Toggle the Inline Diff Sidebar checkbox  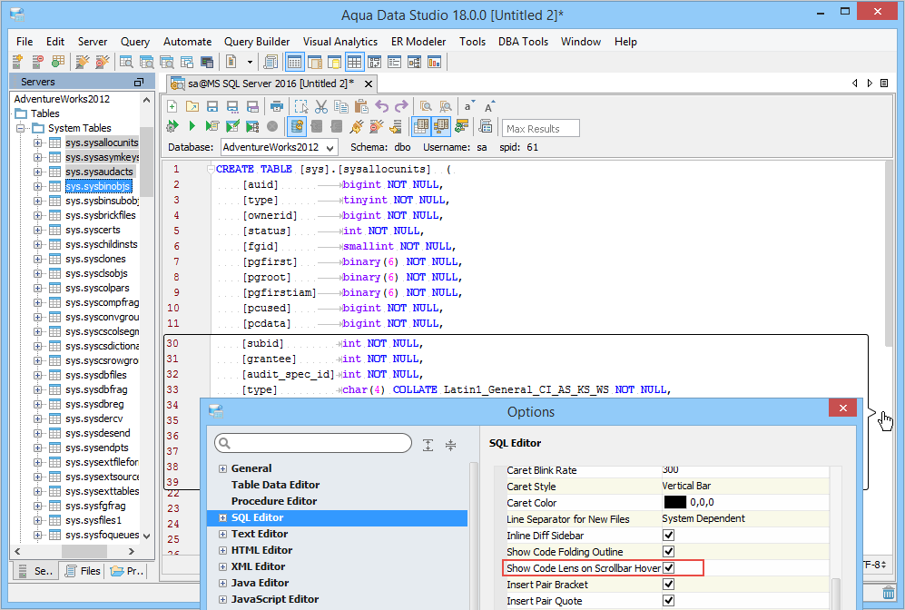[x=669, y=536]
